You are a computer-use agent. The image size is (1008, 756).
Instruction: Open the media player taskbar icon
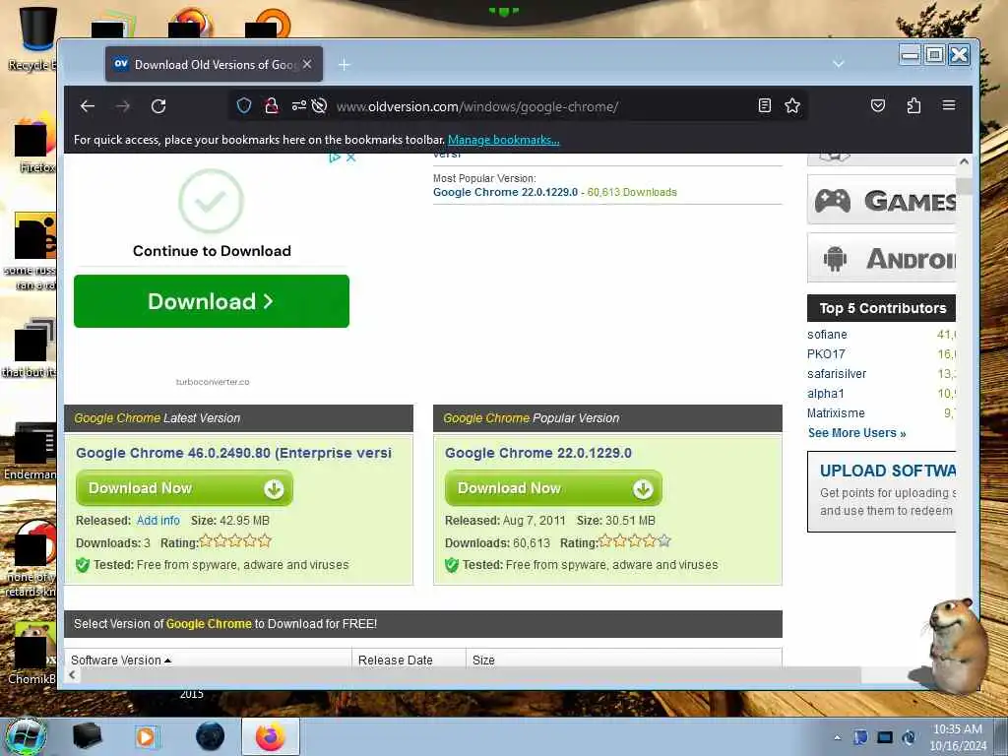coord(146,736)
